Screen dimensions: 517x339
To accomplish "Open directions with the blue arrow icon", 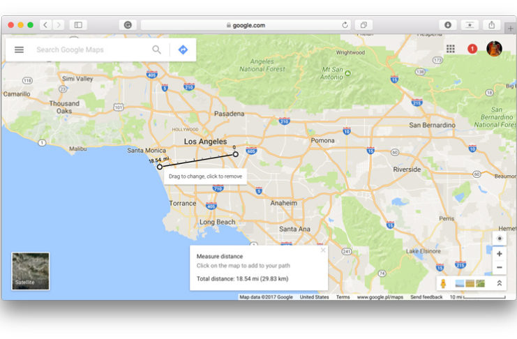I will click(183, 50).
